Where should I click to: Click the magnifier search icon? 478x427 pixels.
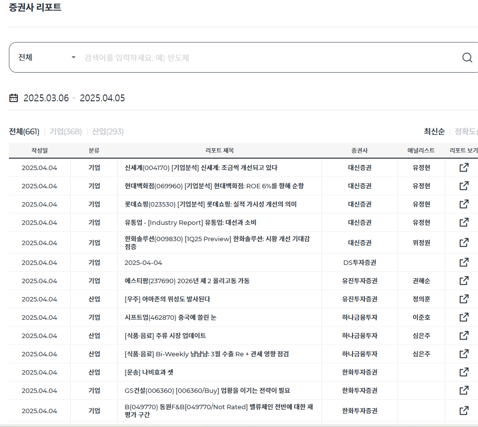[x=467, y=57]
